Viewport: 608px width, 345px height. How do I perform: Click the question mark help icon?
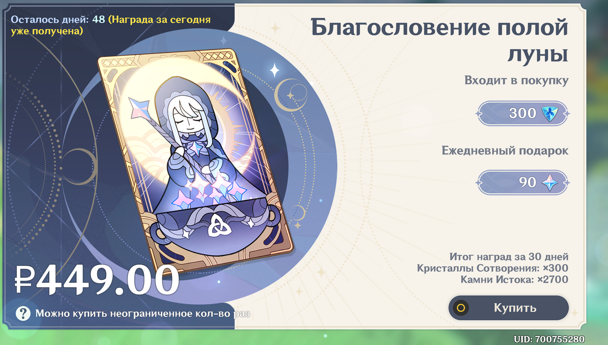coord(23,313)
